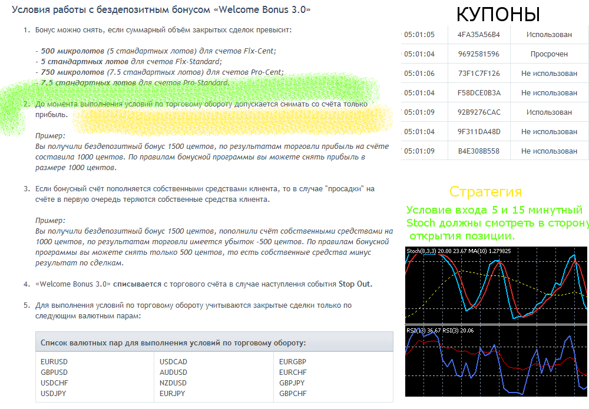Click the code 9692581596 cell

[x=478, y=54]
